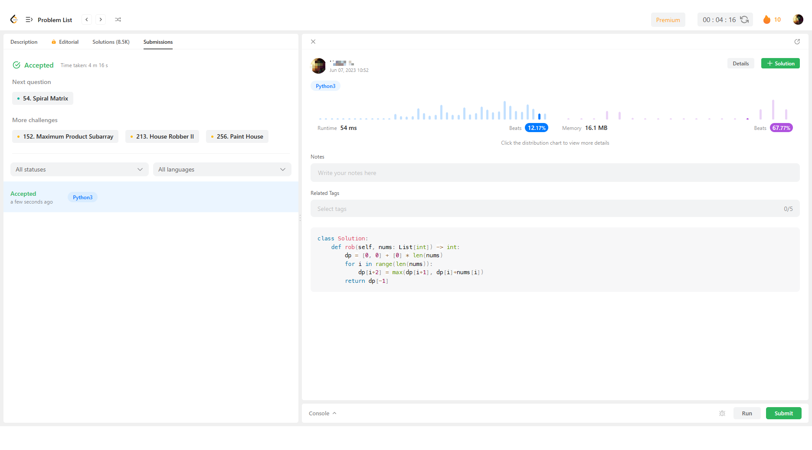Open user profile avatar in header
Image resolution: width=812 pixels, height=450 pixels.
coord(798,19)
